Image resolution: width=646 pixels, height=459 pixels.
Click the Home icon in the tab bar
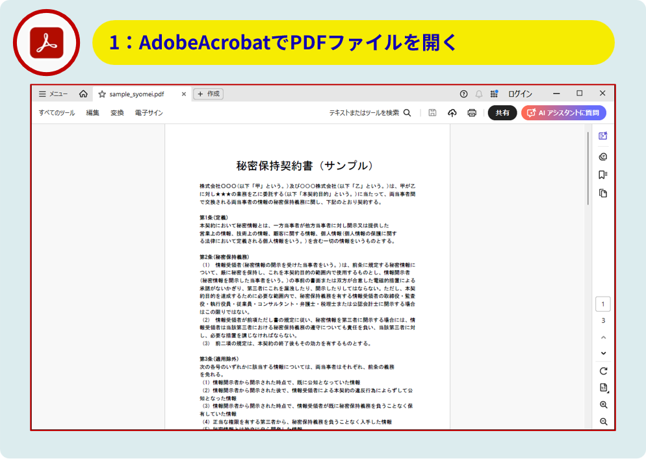pyautogui.click(x=83, y=93)
